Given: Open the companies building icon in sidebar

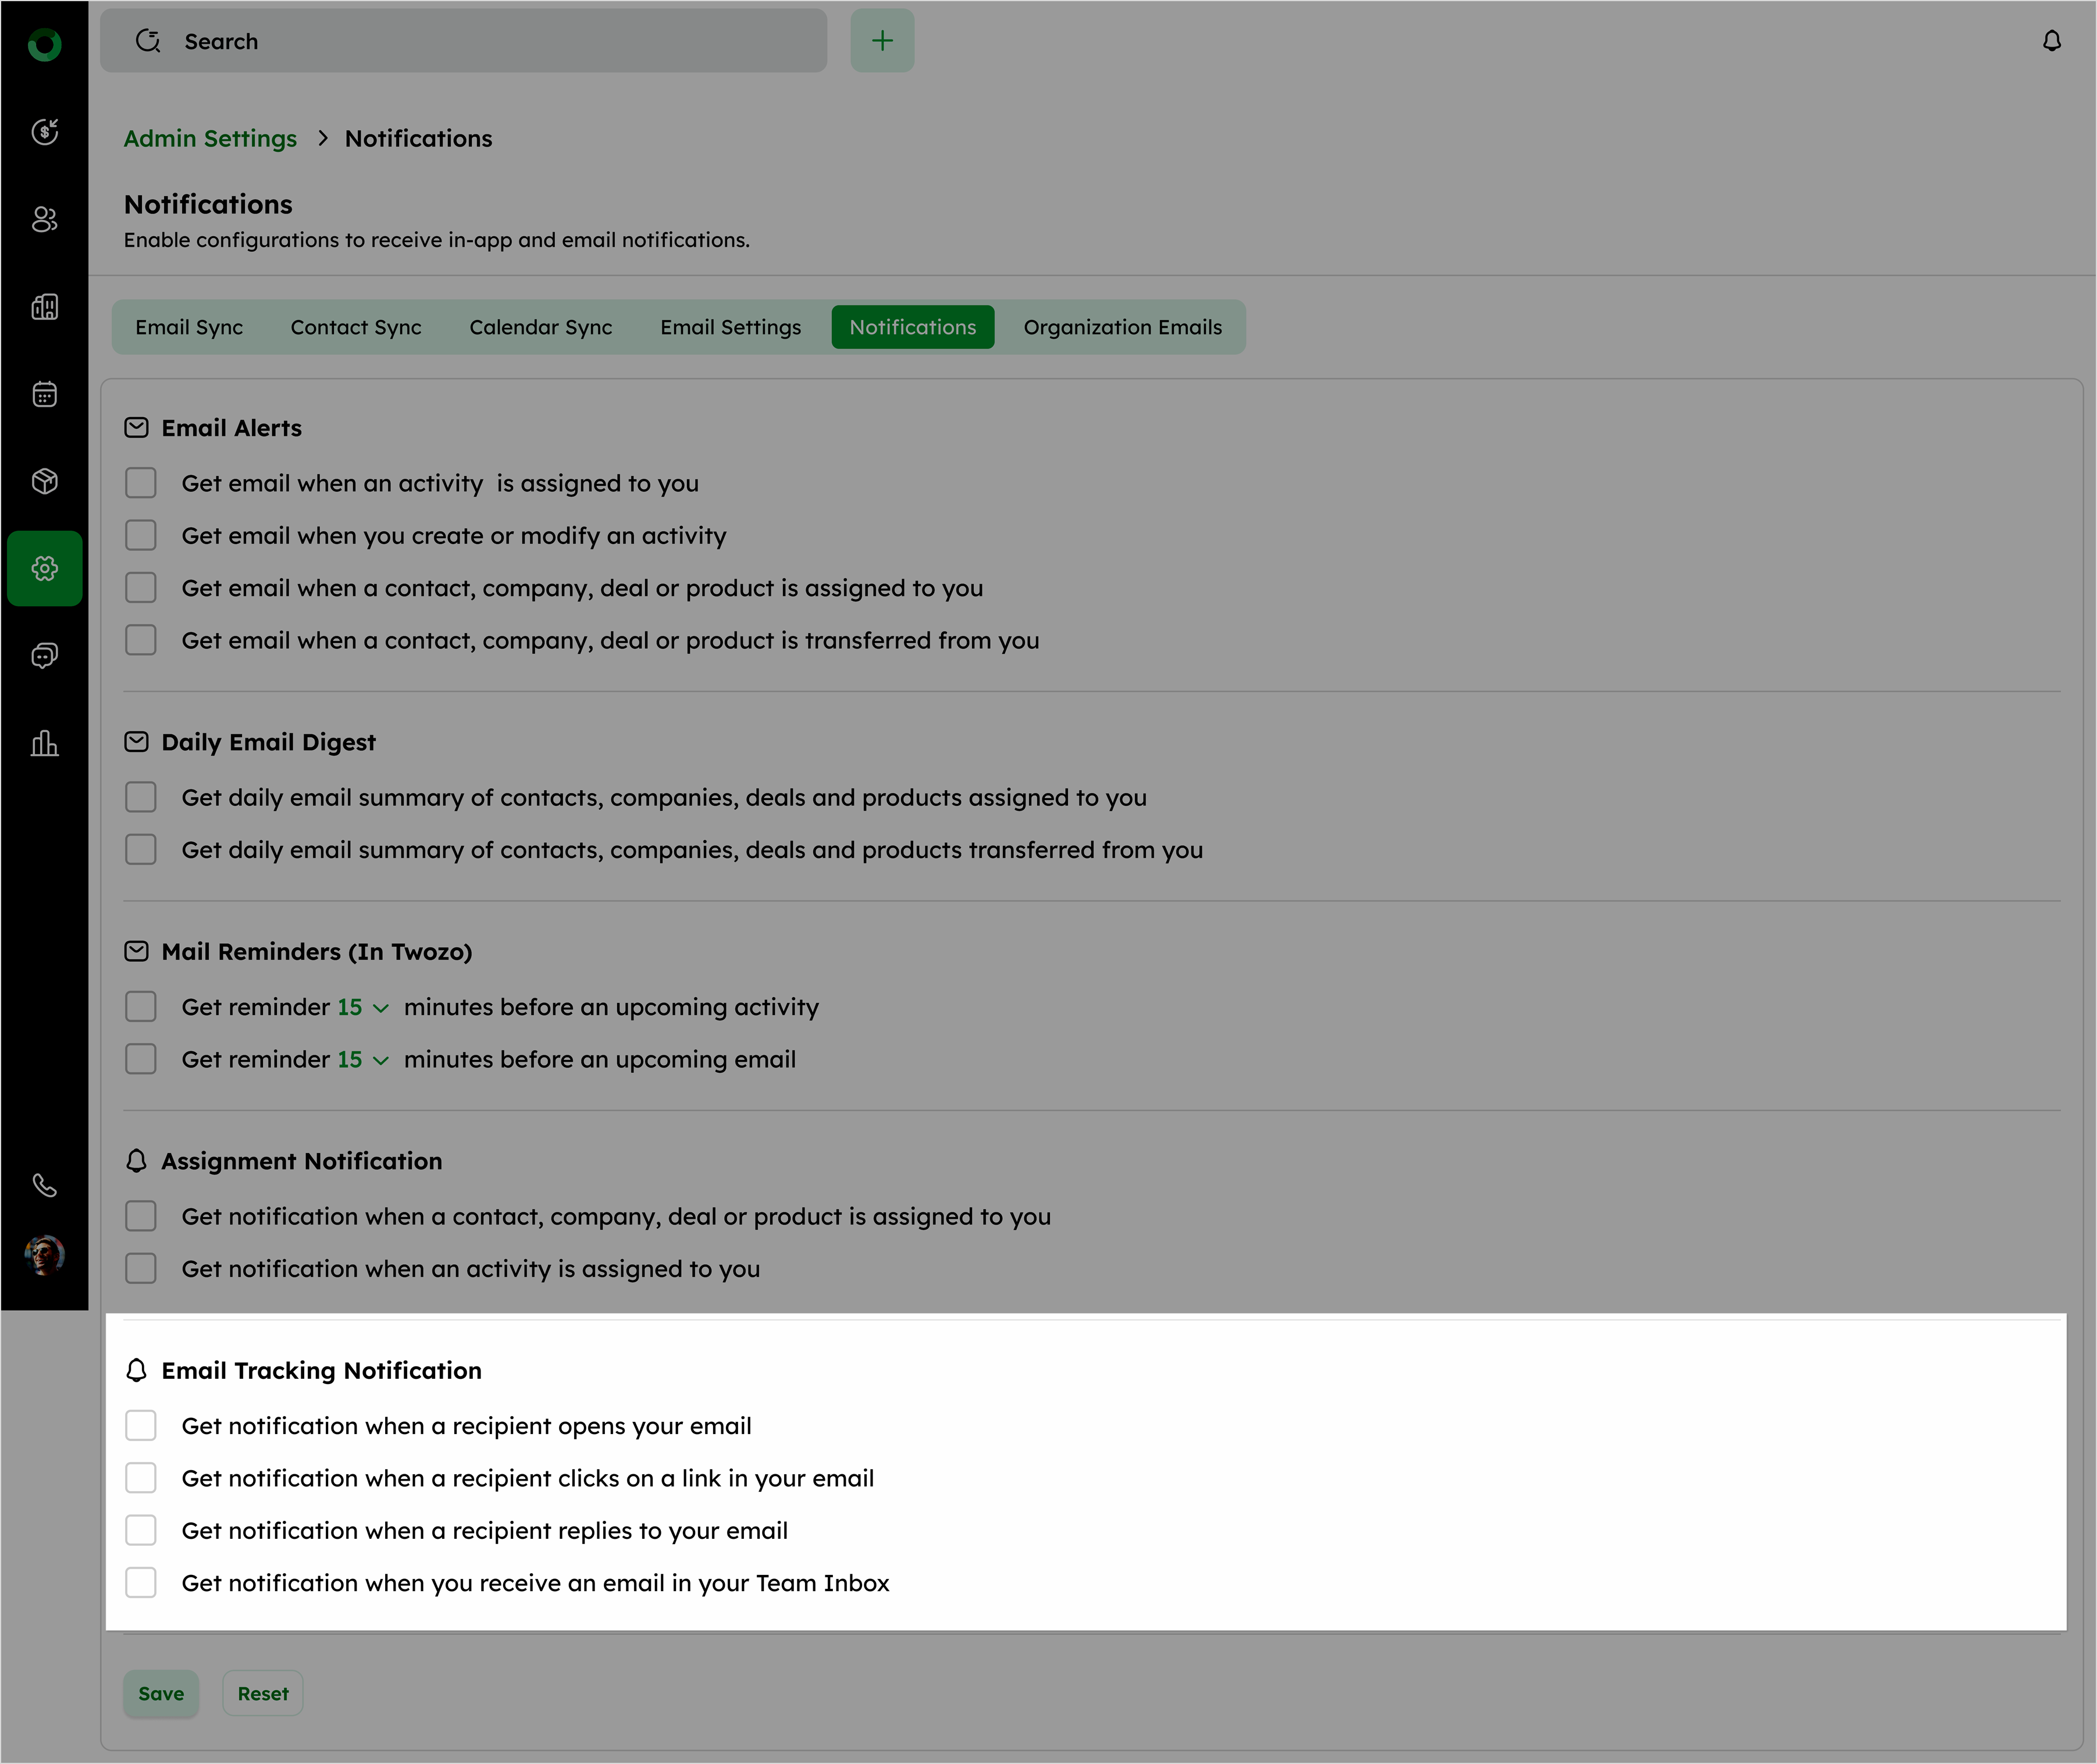Looking at the screenshot, I should click(x=44, y=306).
